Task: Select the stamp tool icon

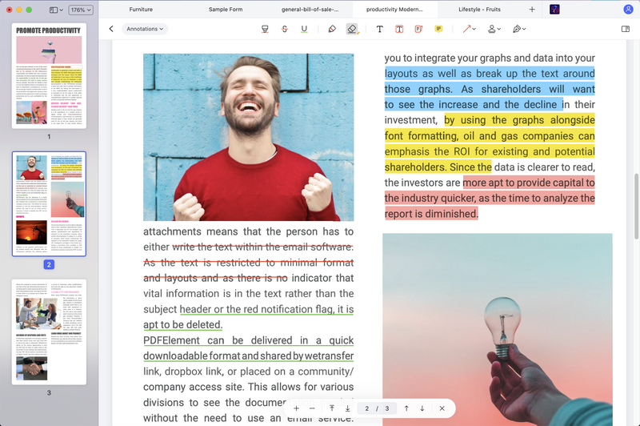Action: coord(492,29)
